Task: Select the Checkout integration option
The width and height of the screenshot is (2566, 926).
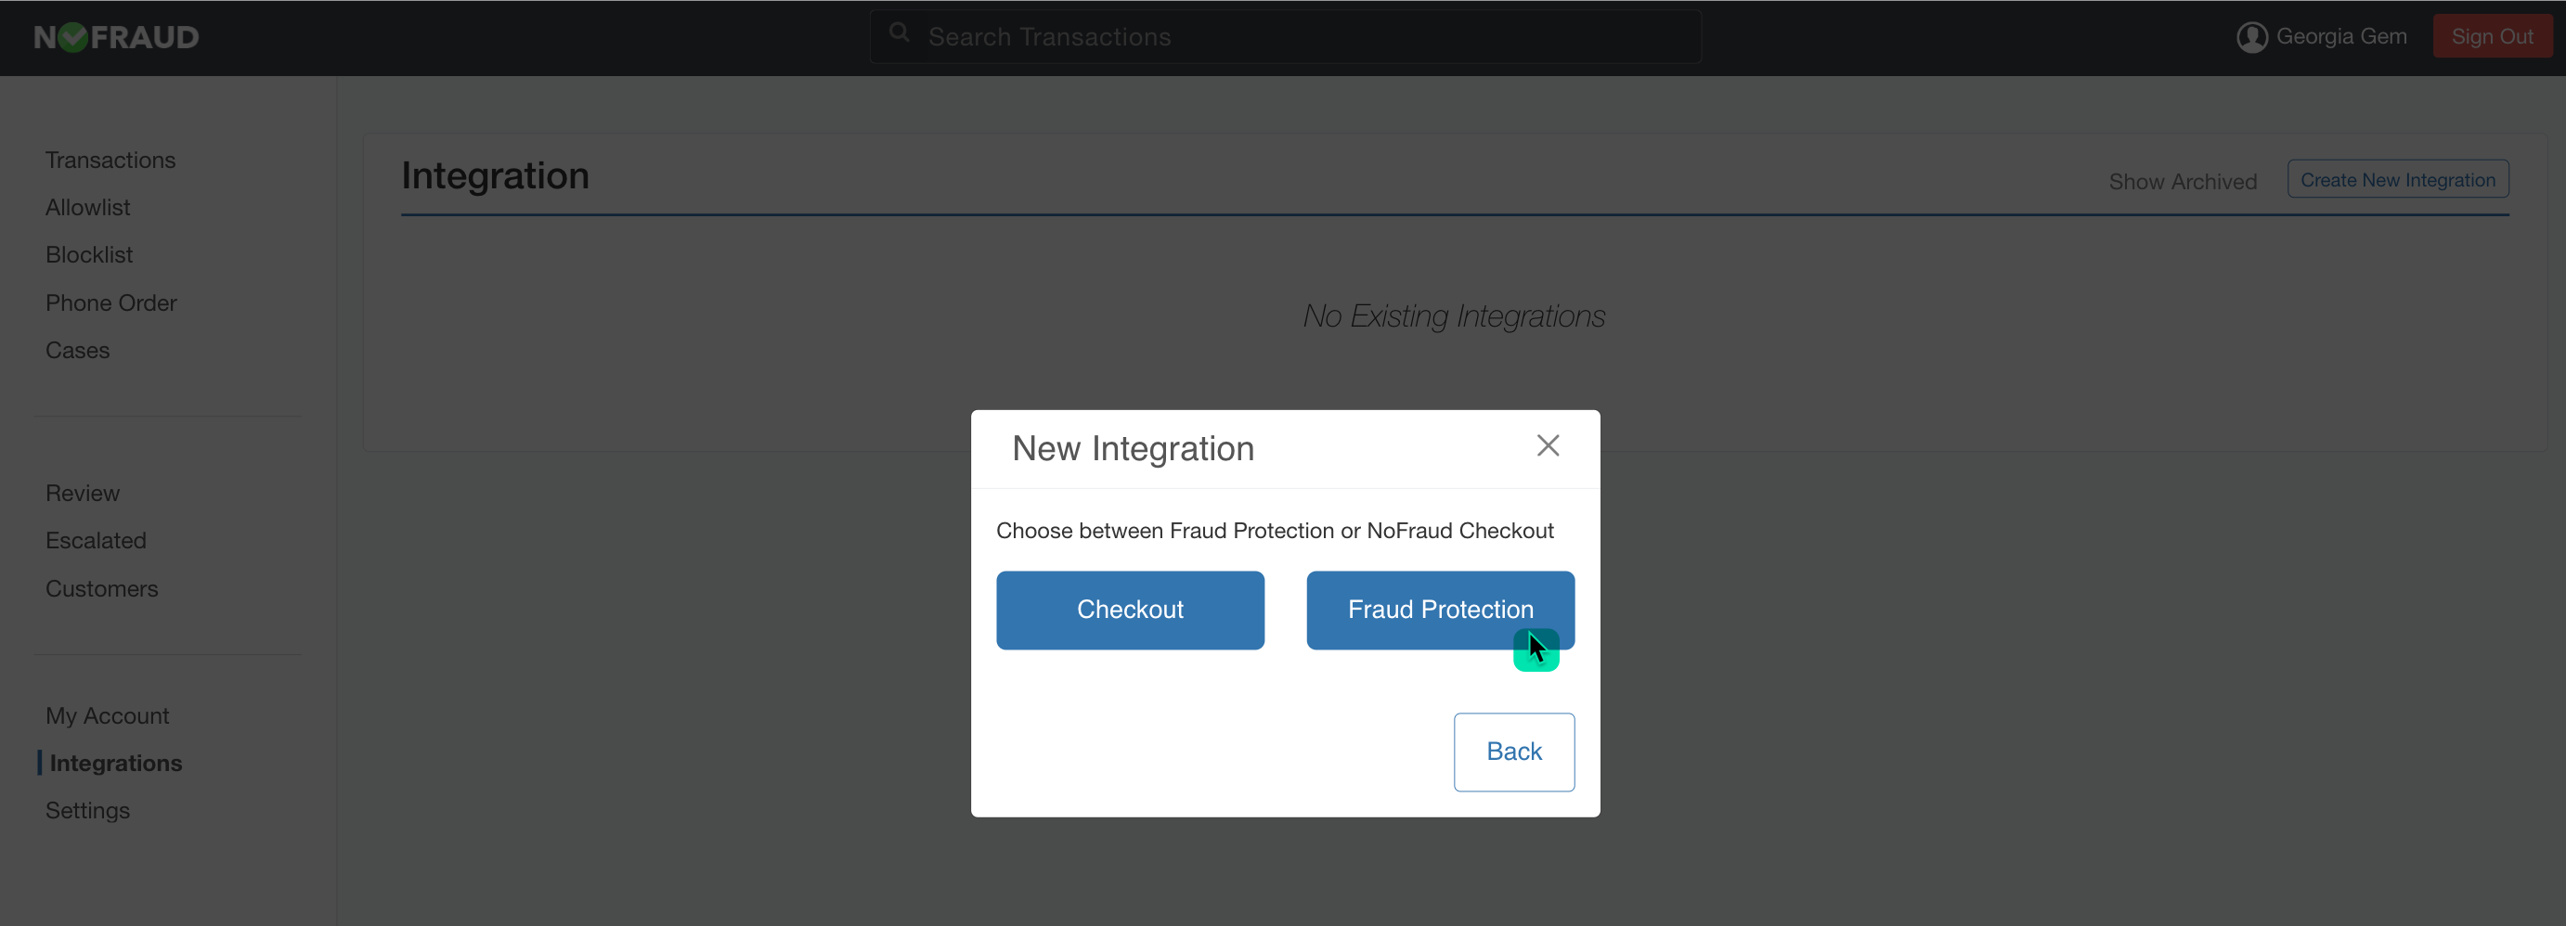Action: coord(1130,610)
